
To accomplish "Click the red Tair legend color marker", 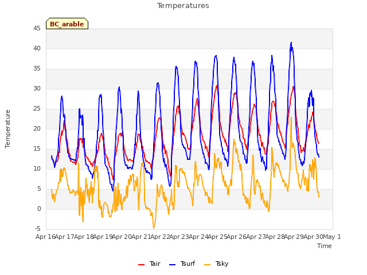I will [142, 265].
